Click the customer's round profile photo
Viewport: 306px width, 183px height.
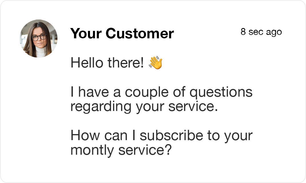[39, 39]
